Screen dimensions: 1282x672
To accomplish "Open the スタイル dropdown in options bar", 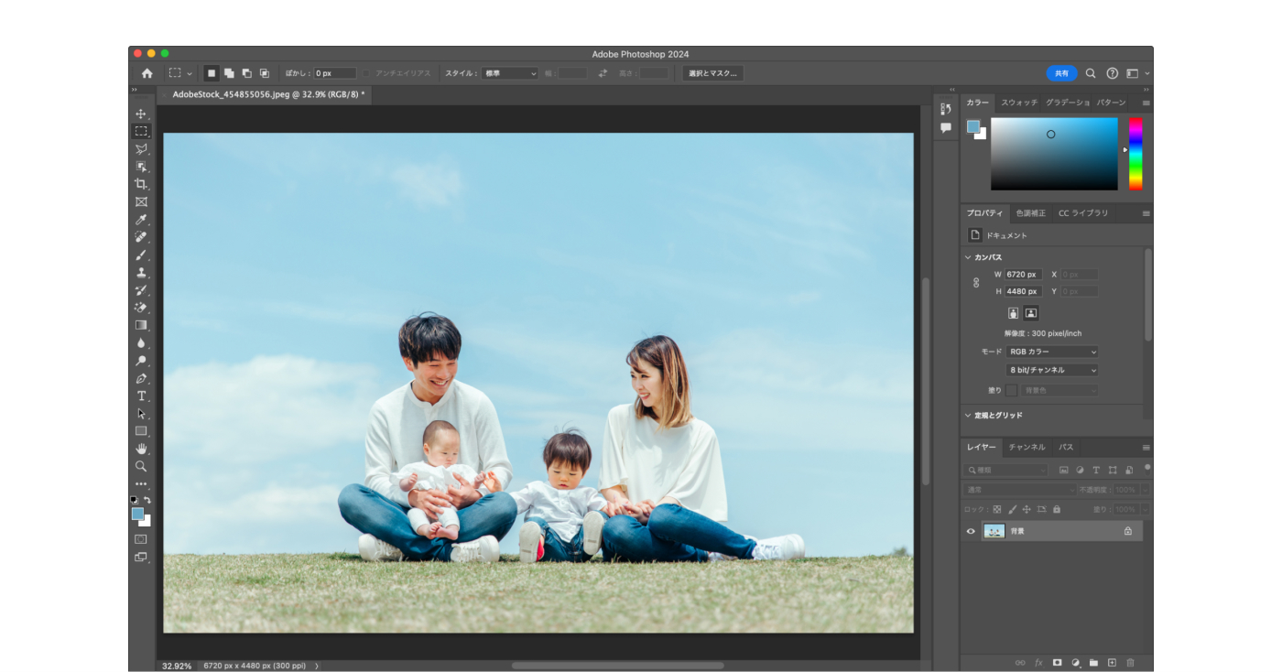I will (510, 73).
